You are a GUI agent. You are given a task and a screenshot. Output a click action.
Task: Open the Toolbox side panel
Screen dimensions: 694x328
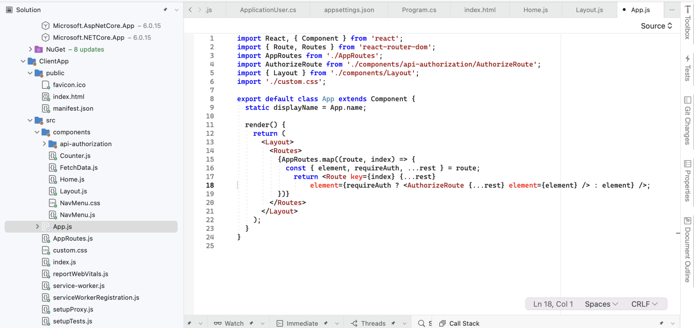tap(688, 23)
